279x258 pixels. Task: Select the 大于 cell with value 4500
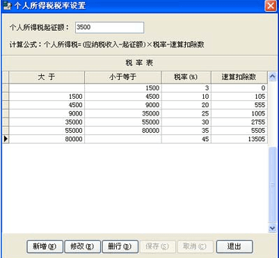coord(47,105)
